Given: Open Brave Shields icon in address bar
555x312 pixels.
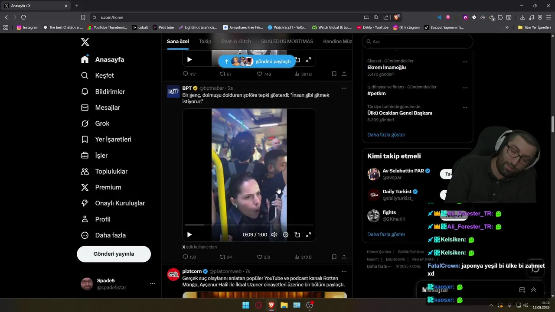Looking at the screenshot, I should point(396,17).
